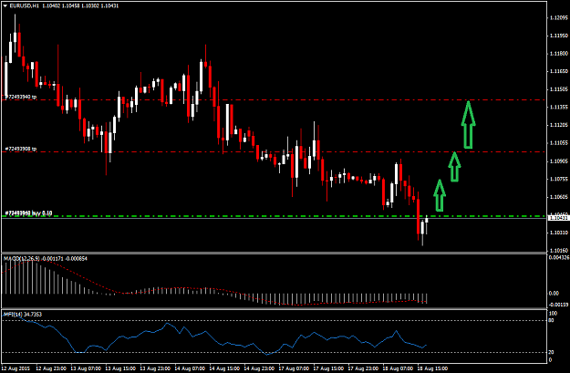Click the MACD(12,26,9) indicator label
The height and width of the screenshot is (373, 570).
point(22,258)
